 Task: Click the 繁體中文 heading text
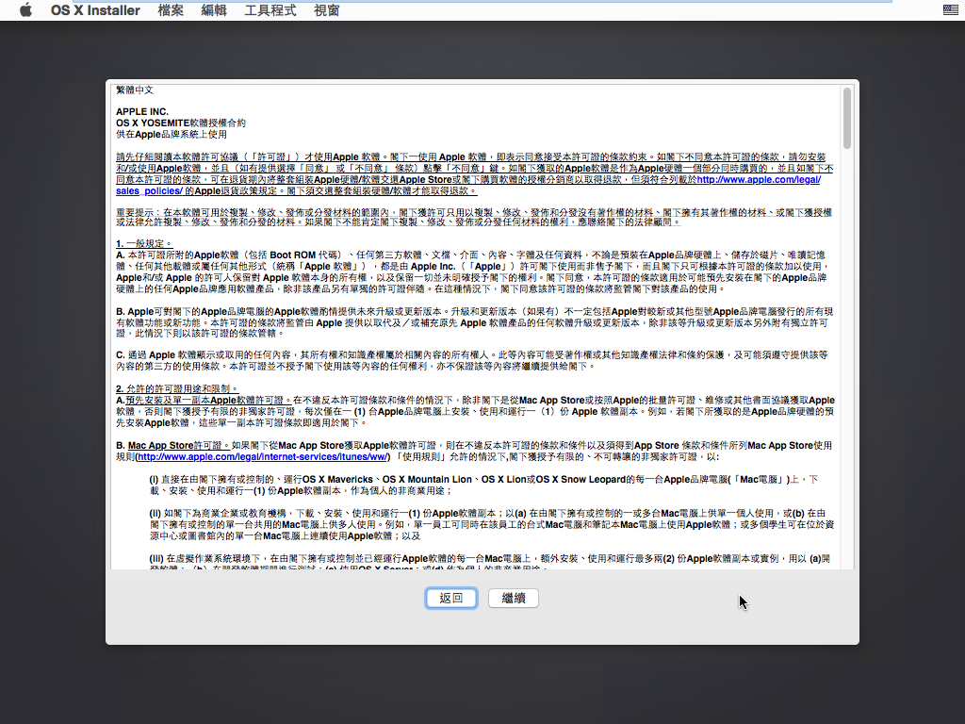[x=135, y=90]
